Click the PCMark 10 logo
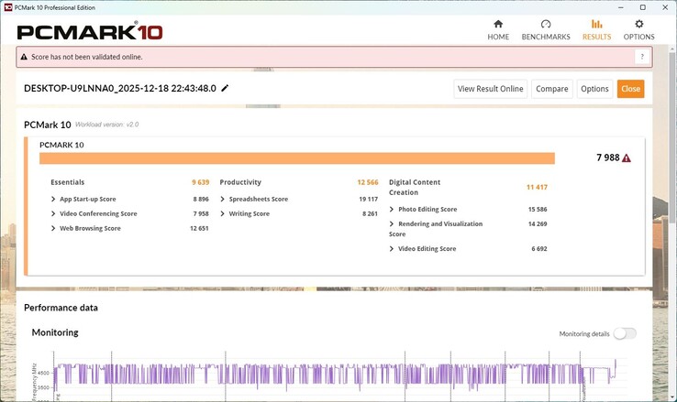The image size is (677, 402). [90, 32]
